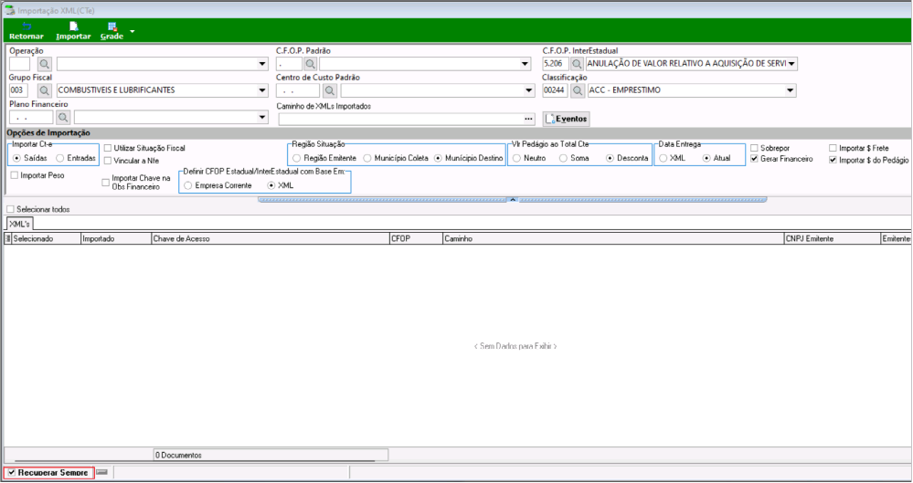Screen dimensions: 913x483
Task: Toggle the Importar $ Frete checkbox
Action: tap(833, 149)
